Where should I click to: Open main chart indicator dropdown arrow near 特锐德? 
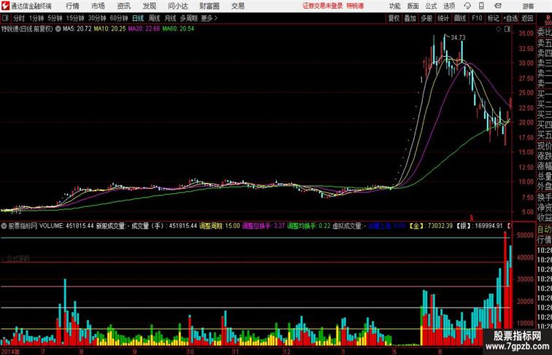click(x=58, y=29)
